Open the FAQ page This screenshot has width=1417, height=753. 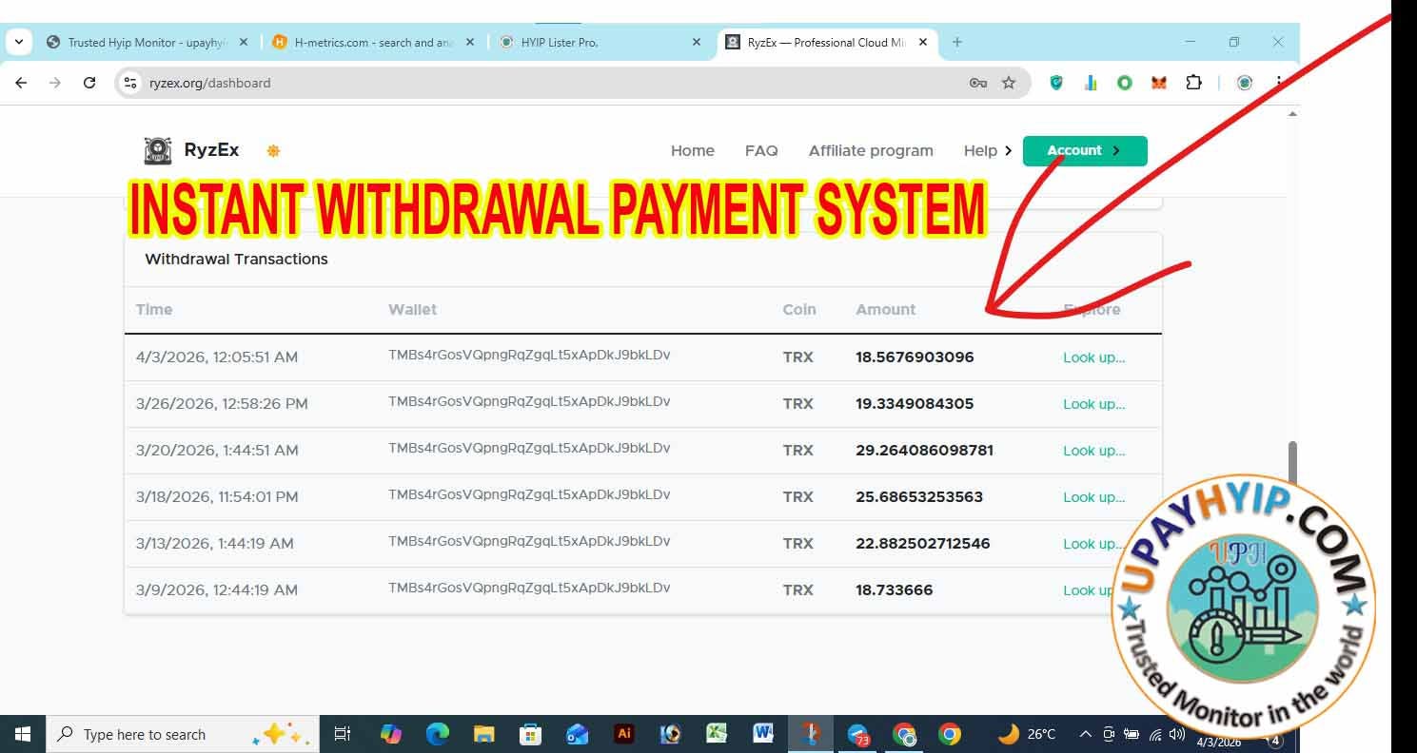pyautogui.click(x=761, y=150)
